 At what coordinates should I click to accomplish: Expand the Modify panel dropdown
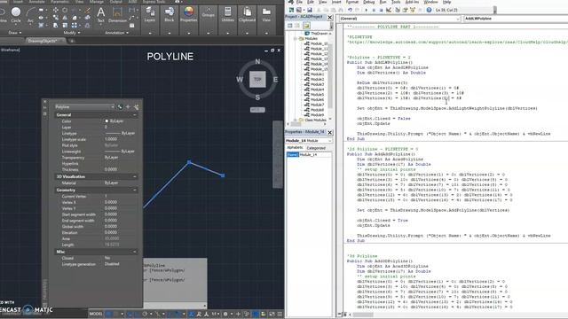pos(71,33)
